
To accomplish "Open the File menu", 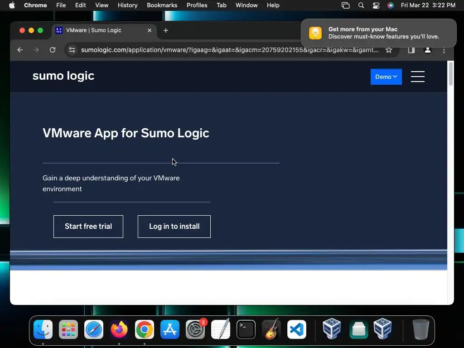I will point(61,5).
